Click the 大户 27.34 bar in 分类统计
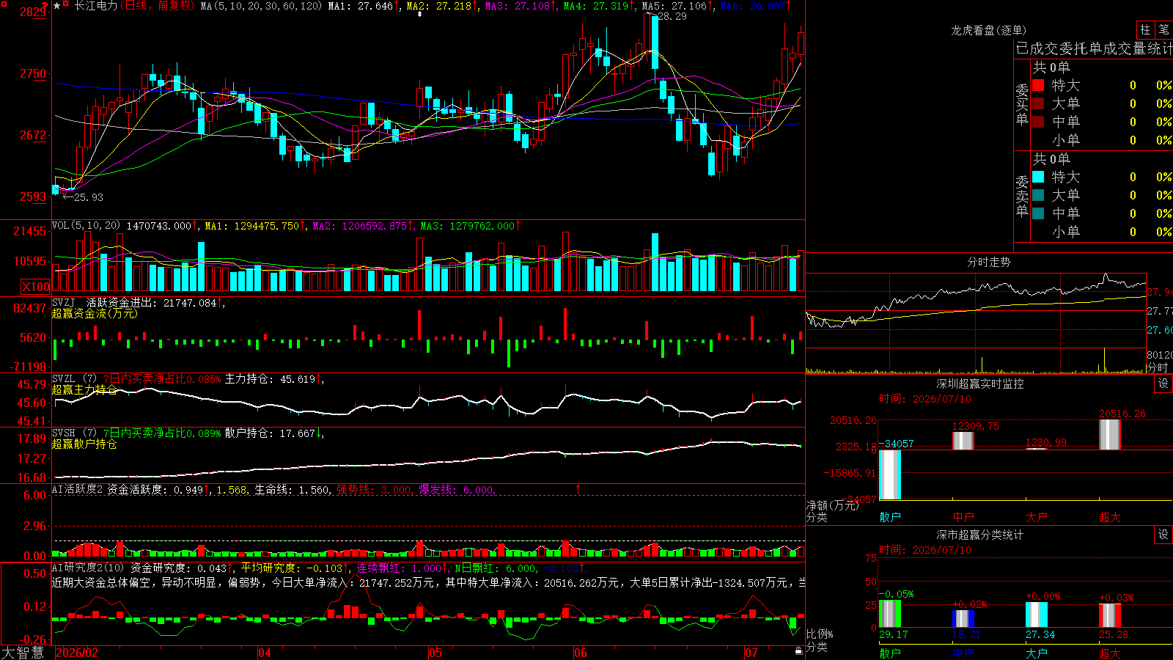1173x660 pixels. 1037,615
